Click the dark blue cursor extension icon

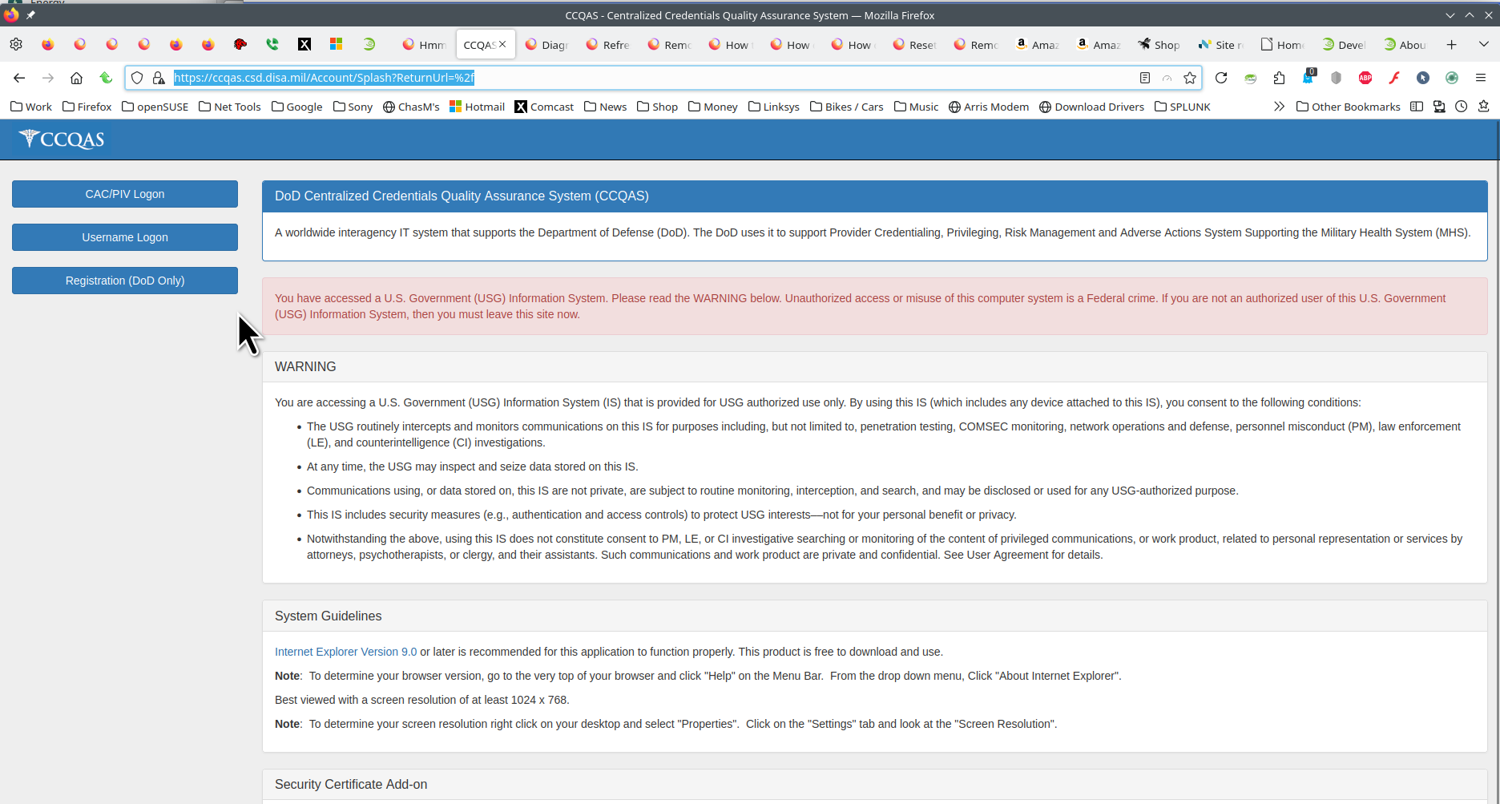(x=1423, y=78)
